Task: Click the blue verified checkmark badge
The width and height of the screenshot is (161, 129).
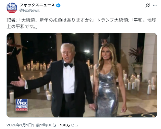Action: point(58,5)
